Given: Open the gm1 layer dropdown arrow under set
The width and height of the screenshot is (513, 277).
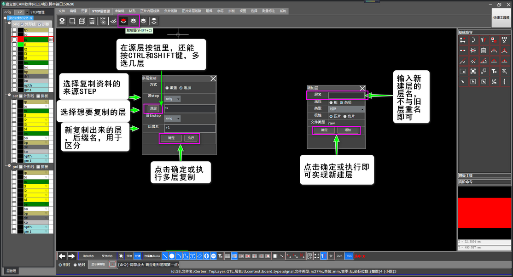Looking at the screenshot, I should (x=46, y=160).
